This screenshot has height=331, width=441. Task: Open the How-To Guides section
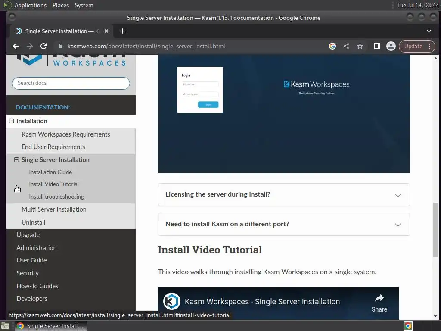37,286
